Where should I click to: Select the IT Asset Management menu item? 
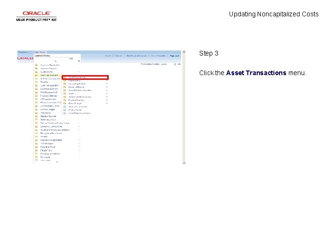tap(50, 79)
